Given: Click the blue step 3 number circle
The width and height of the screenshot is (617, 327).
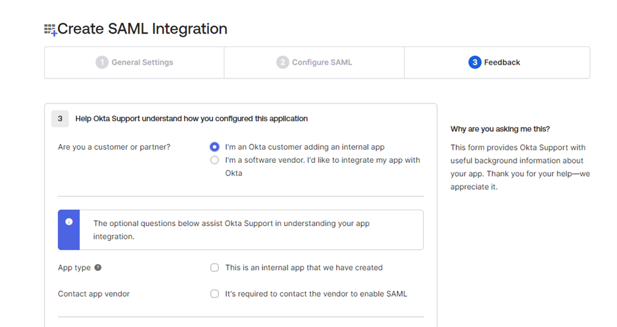Looking at the screenshot, I should click(x=475, y=63).
